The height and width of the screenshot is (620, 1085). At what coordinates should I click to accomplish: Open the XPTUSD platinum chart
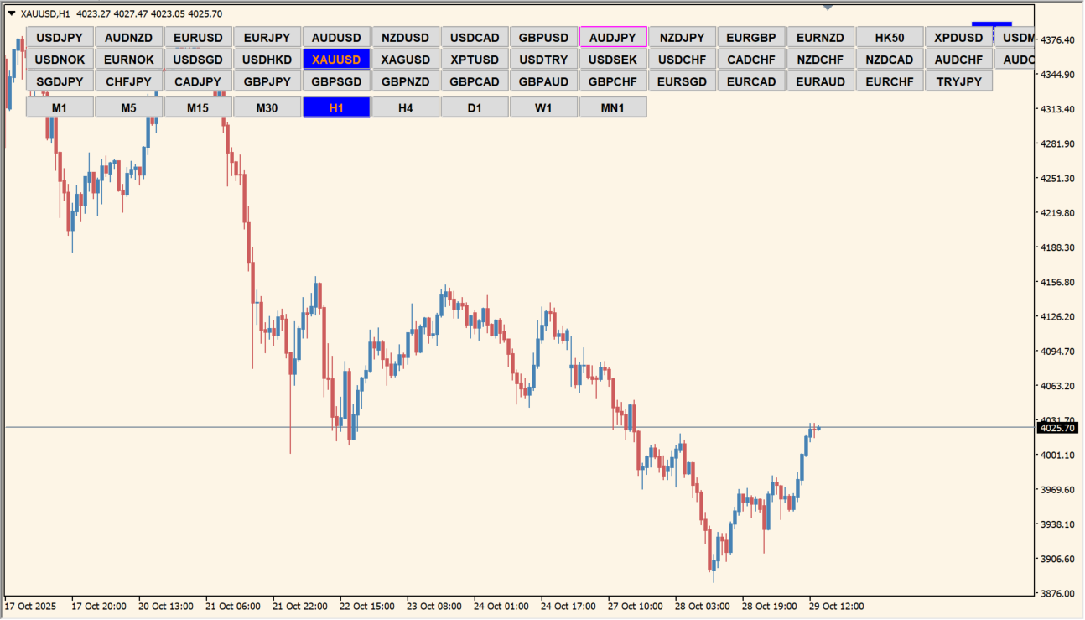475,60
